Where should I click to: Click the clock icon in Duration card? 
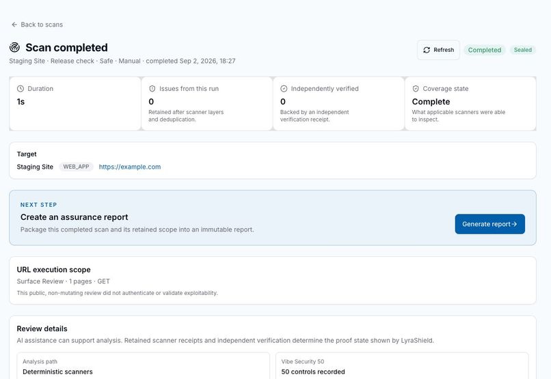pos(21,89)
